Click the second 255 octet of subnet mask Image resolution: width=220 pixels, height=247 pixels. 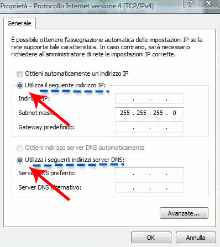[x=142, y=113]
